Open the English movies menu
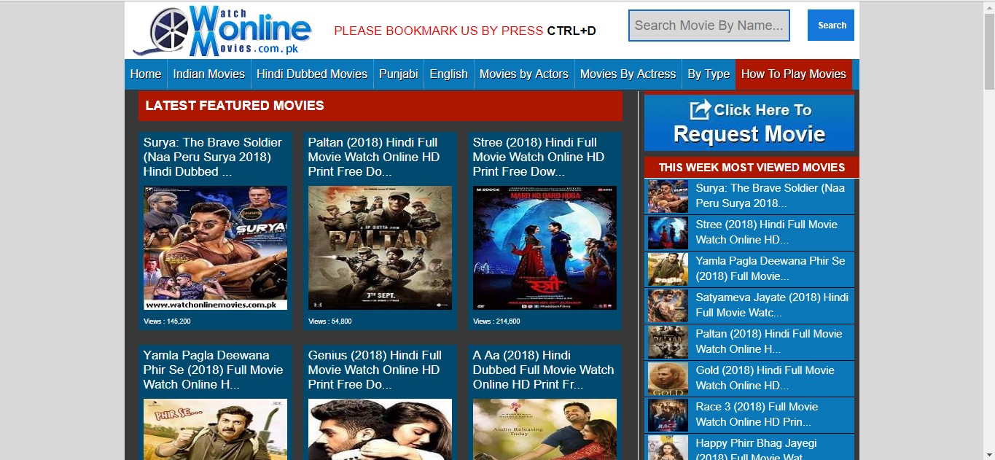This screenshot has width=995, height=460. pyautogui.click(x=449, y=74)
